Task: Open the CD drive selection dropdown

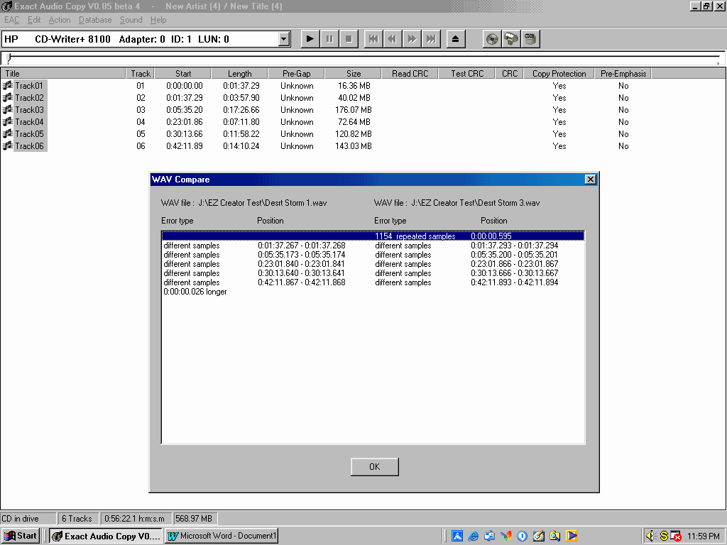Action: pos(284,40)
